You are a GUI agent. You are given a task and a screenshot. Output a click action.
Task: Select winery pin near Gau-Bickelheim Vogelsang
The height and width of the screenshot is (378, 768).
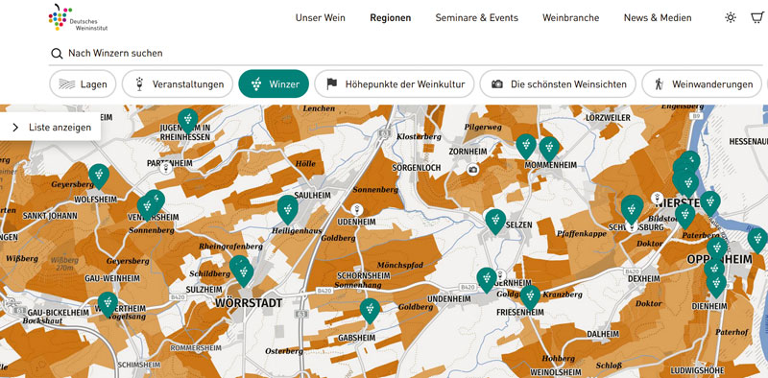coord(108,303)
